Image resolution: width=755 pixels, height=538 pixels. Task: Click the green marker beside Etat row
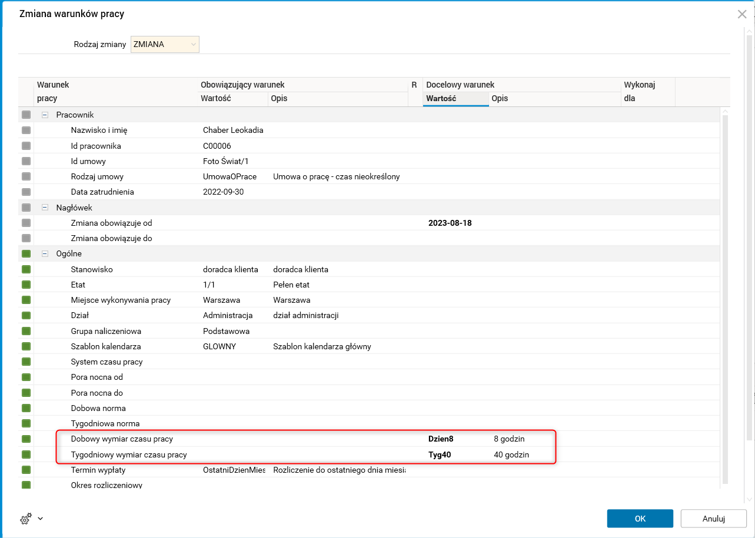point(26,285)
